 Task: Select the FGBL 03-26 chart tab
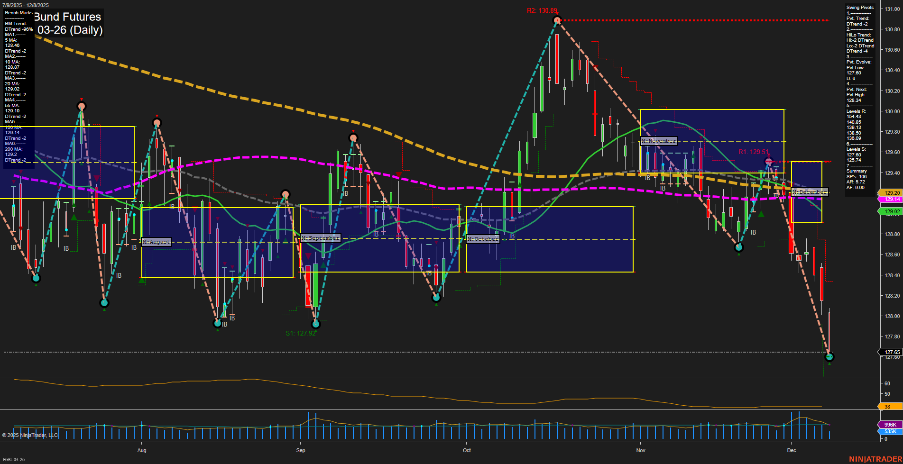[13, 459]
